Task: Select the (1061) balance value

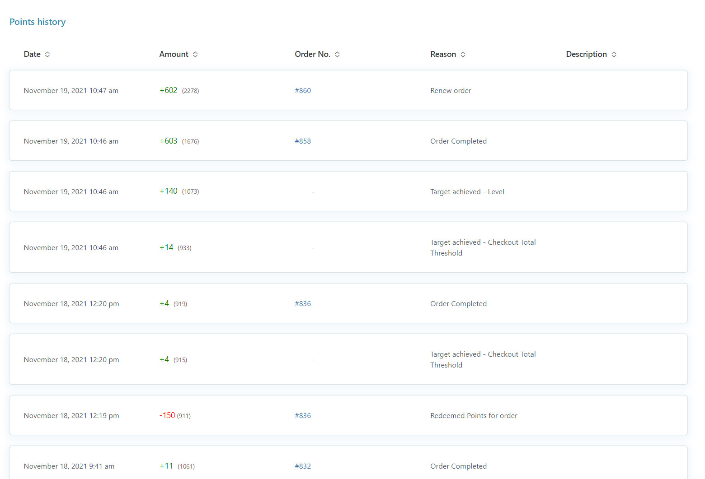Action: tap(186, 466)
